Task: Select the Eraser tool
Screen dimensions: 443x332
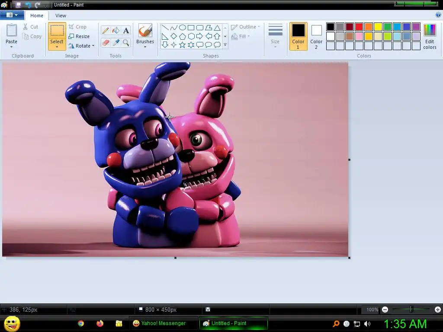Action: [x=106, y=43]
